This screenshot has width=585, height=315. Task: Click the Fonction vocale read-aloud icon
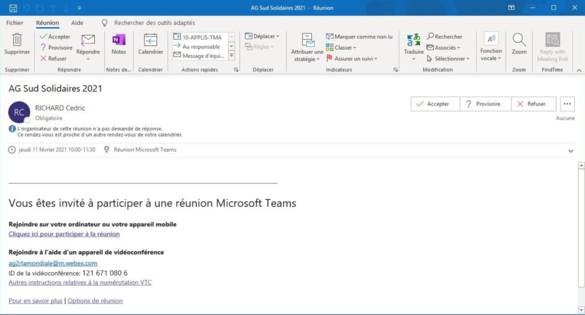click(491, 39)
